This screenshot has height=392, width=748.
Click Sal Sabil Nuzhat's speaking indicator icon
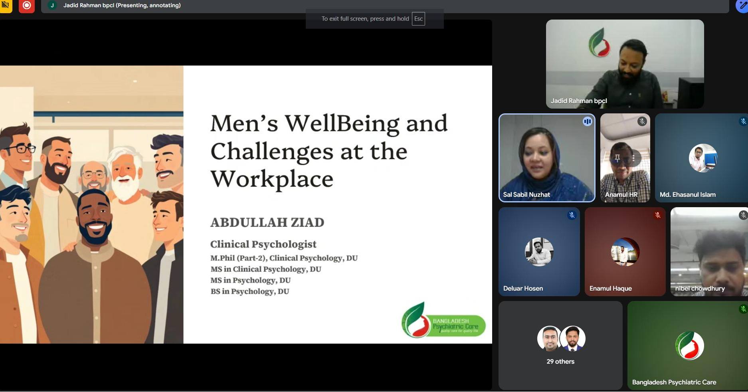coord(587,121)
